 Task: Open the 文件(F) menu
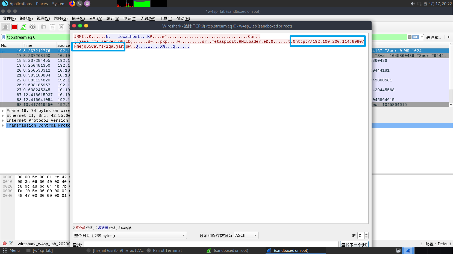click(9, 18)
